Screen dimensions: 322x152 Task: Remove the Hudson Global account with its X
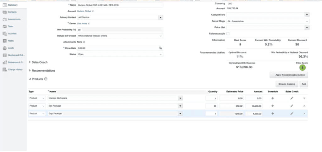(x=93, y=11)
